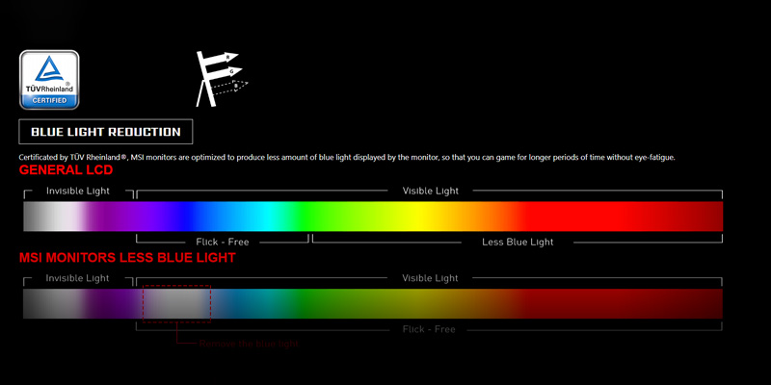Click 'Visible Light' label above the MSI spectrum
The image size is (771, 385).
(x=430, y=278)
